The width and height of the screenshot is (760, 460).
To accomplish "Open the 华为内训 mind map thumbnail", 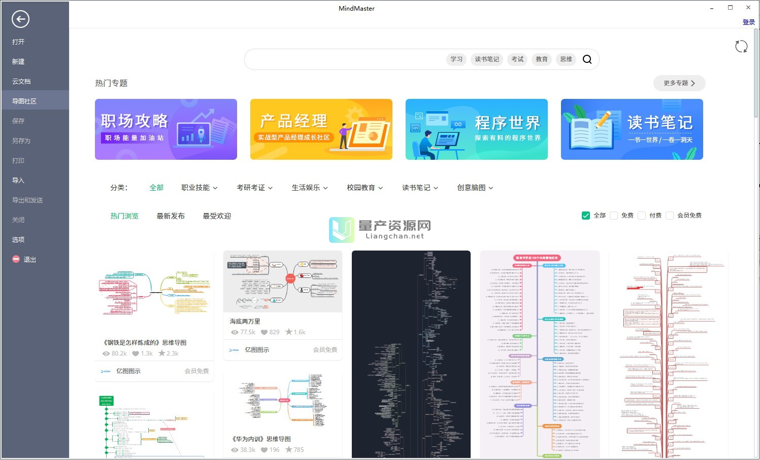I will [283, 402].
